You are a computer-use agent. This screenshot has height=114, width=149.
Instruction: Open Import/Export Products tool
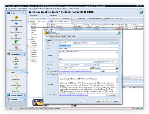coord(94,19)
